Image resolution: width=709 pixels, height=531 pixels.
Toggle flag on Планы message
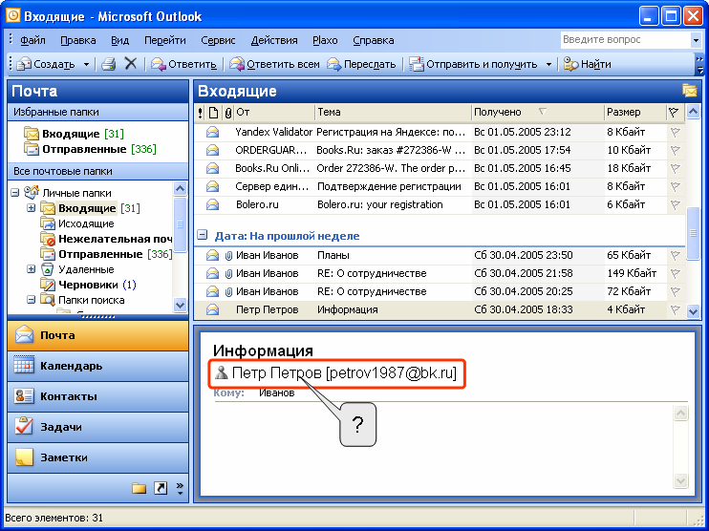(676, 256)
